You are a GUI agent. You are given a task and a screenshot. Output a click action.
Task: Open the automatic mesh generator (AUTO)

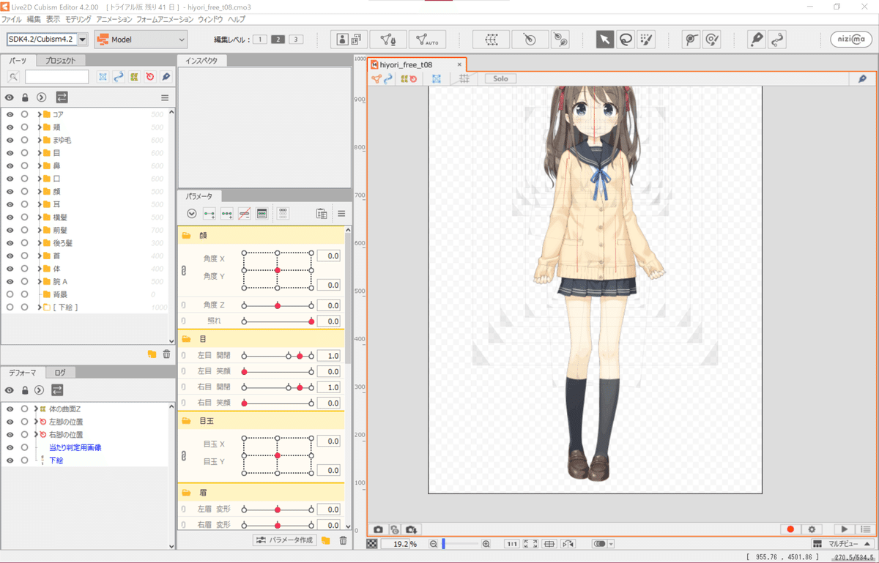(x=427, y=39)
